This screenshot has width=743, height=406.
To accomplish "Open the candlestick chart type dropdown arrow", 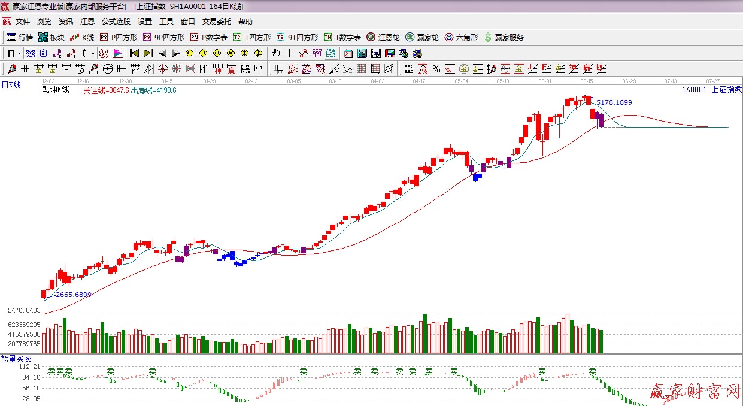I will (x=93, y=53).
